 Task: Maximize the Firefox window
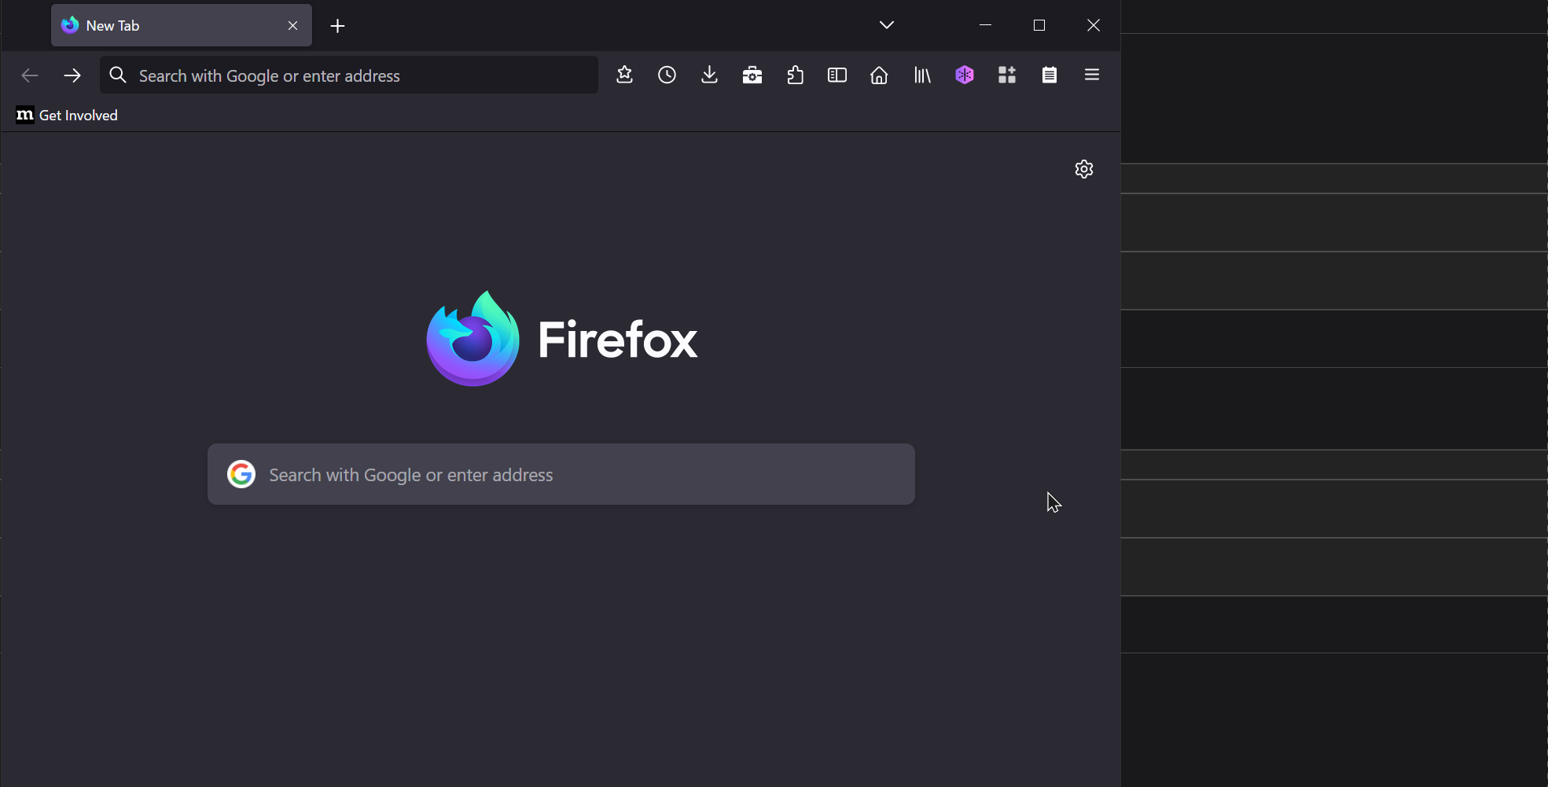pyautogui.click(x=1039, y=25)
